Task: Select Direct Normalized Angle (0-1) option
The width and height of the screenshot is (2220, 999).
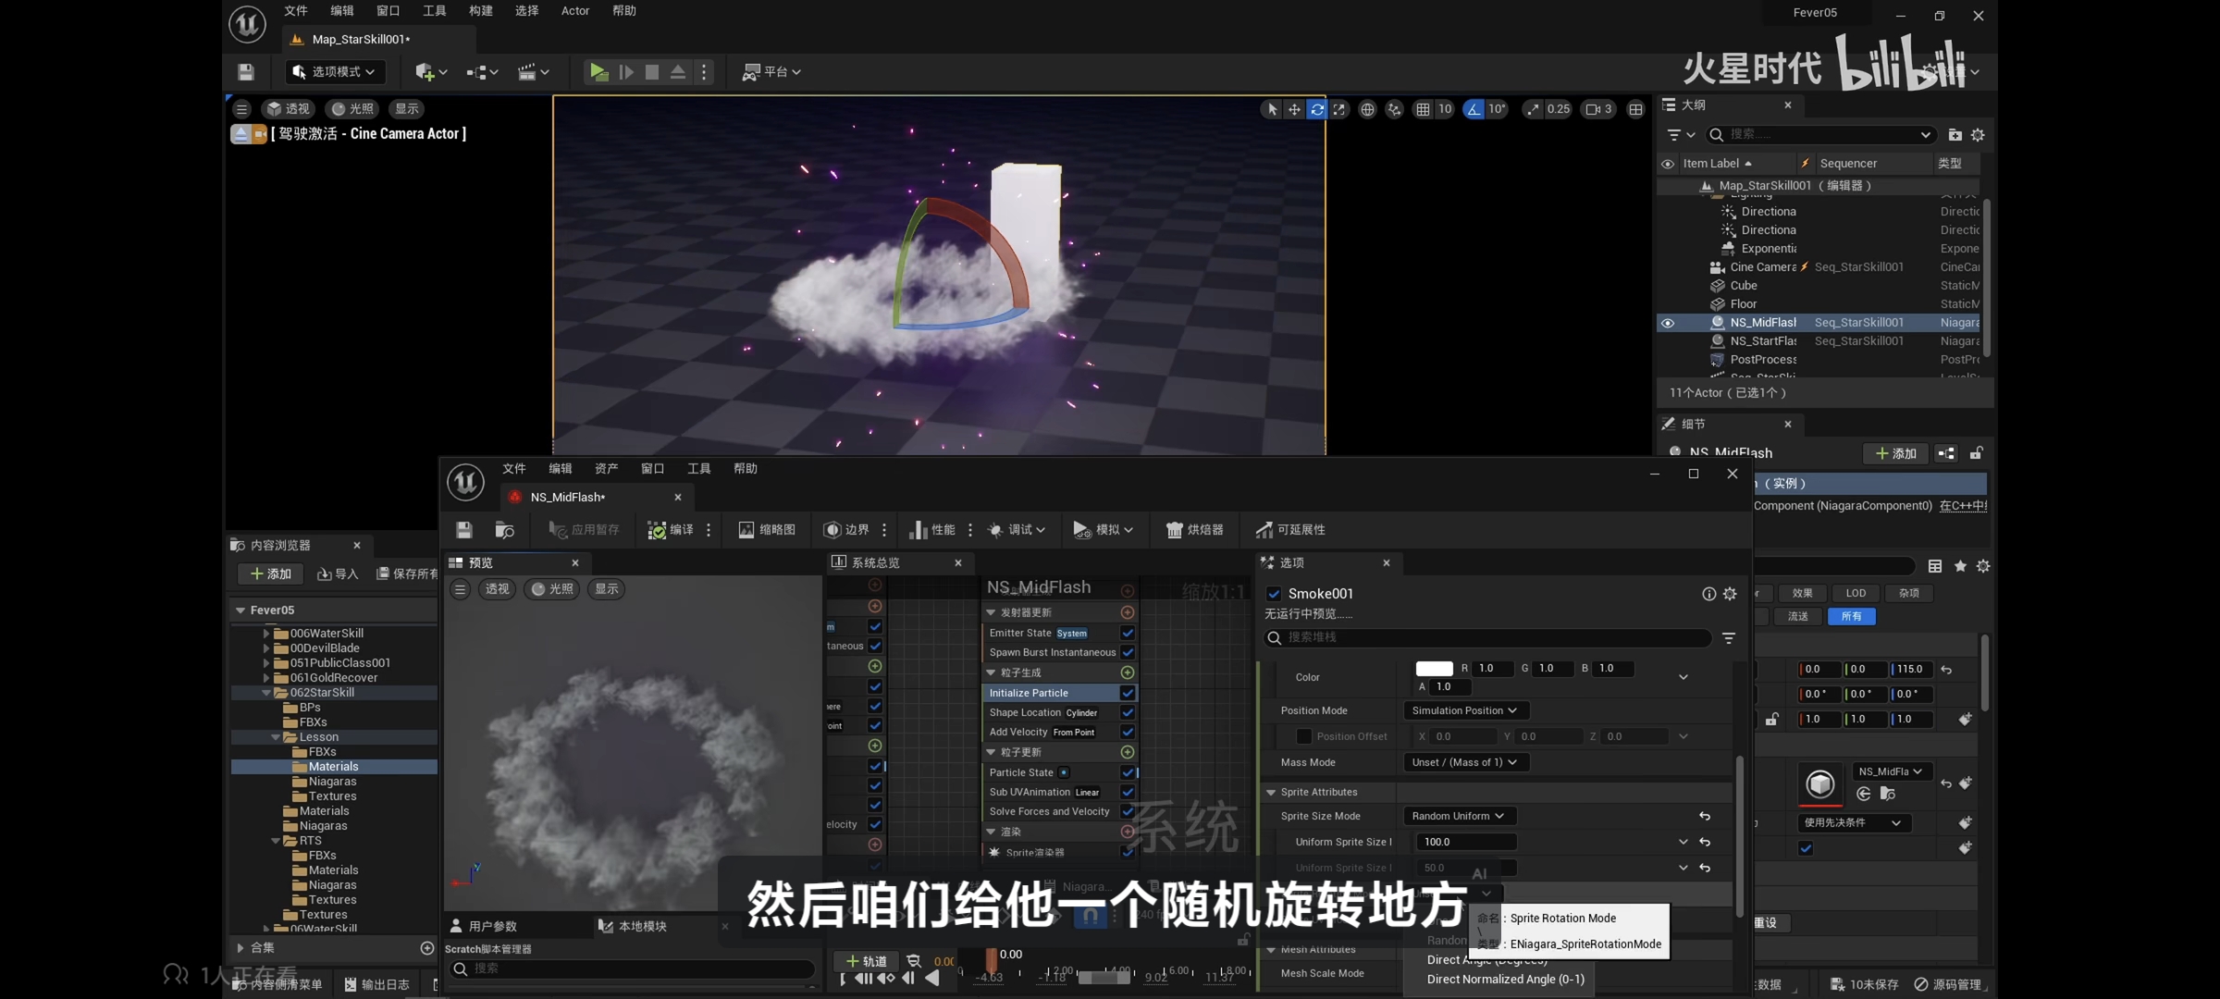Action: 1505,979
